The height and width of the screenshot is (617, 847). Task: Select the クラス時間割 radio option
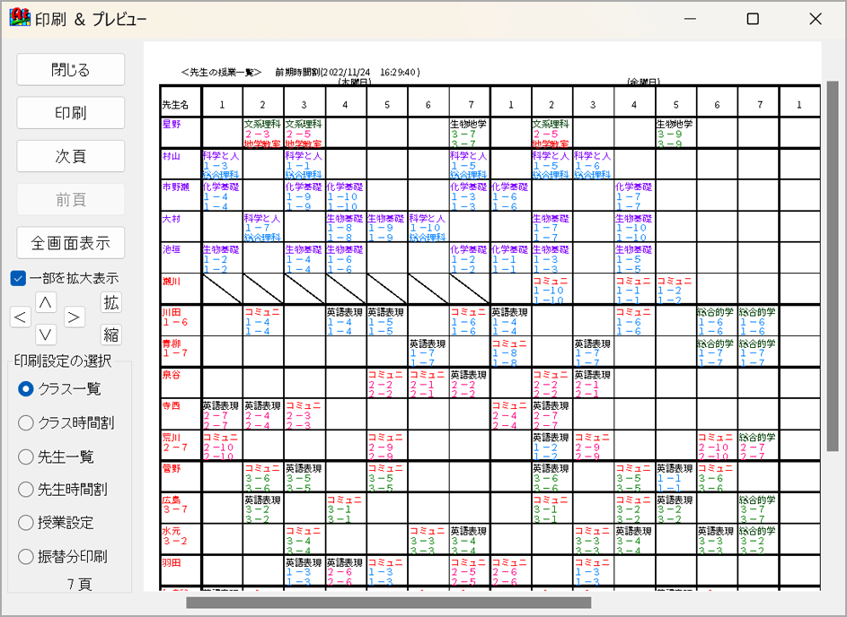[26, 422]
